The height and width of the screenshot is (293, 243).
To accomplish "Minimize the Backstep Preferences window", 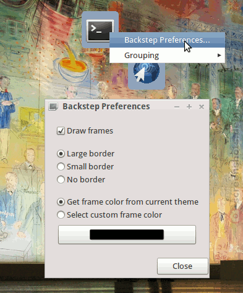I will coord(177,107).
